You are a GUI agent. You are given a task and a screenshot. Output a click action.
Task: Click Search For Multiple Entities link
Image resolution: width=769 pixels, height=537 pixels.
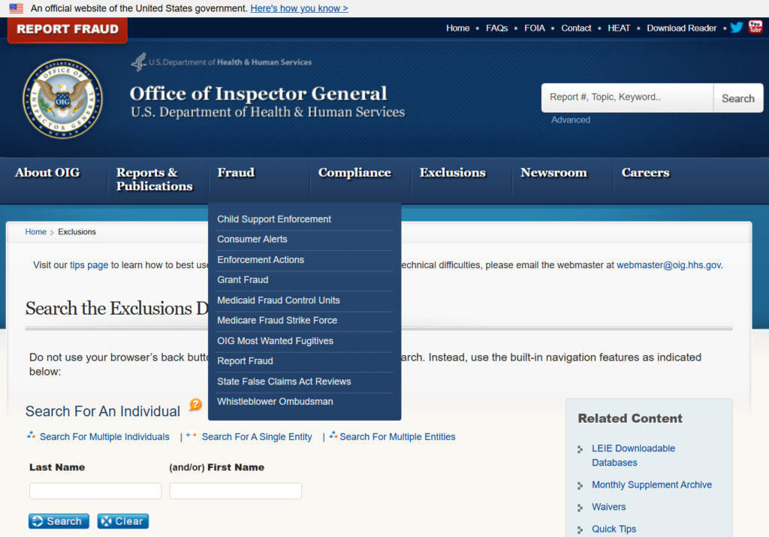point(397,437)
